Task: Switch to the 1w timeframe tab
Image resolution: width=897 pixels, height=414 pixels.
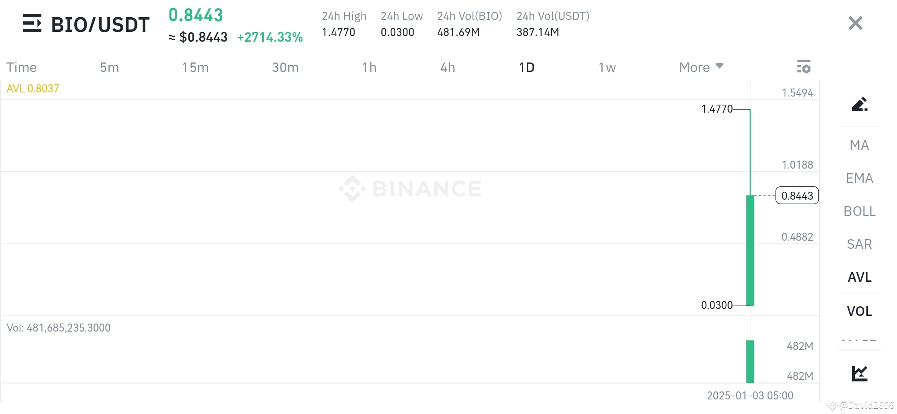Action: (x=607, y=67)
